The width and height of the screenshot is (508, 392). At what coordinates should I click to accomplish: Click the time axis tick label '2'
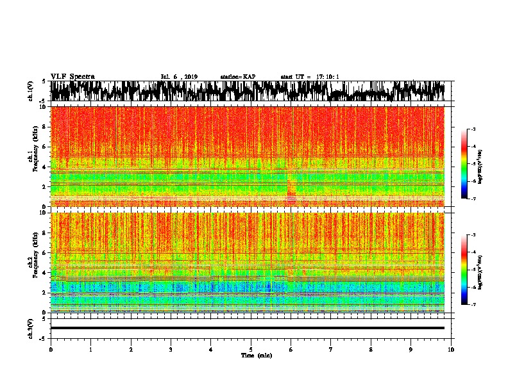point(131,350)
